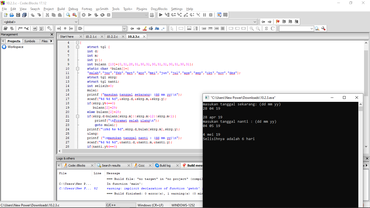Toggle bookmark with the red flag icon
The image size is (370, 208).
(278, 22)
